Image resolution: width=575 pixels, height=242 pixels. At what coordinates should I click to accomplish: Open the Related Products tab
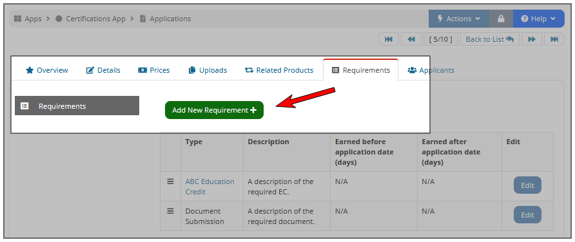click(x=278, y=70)
